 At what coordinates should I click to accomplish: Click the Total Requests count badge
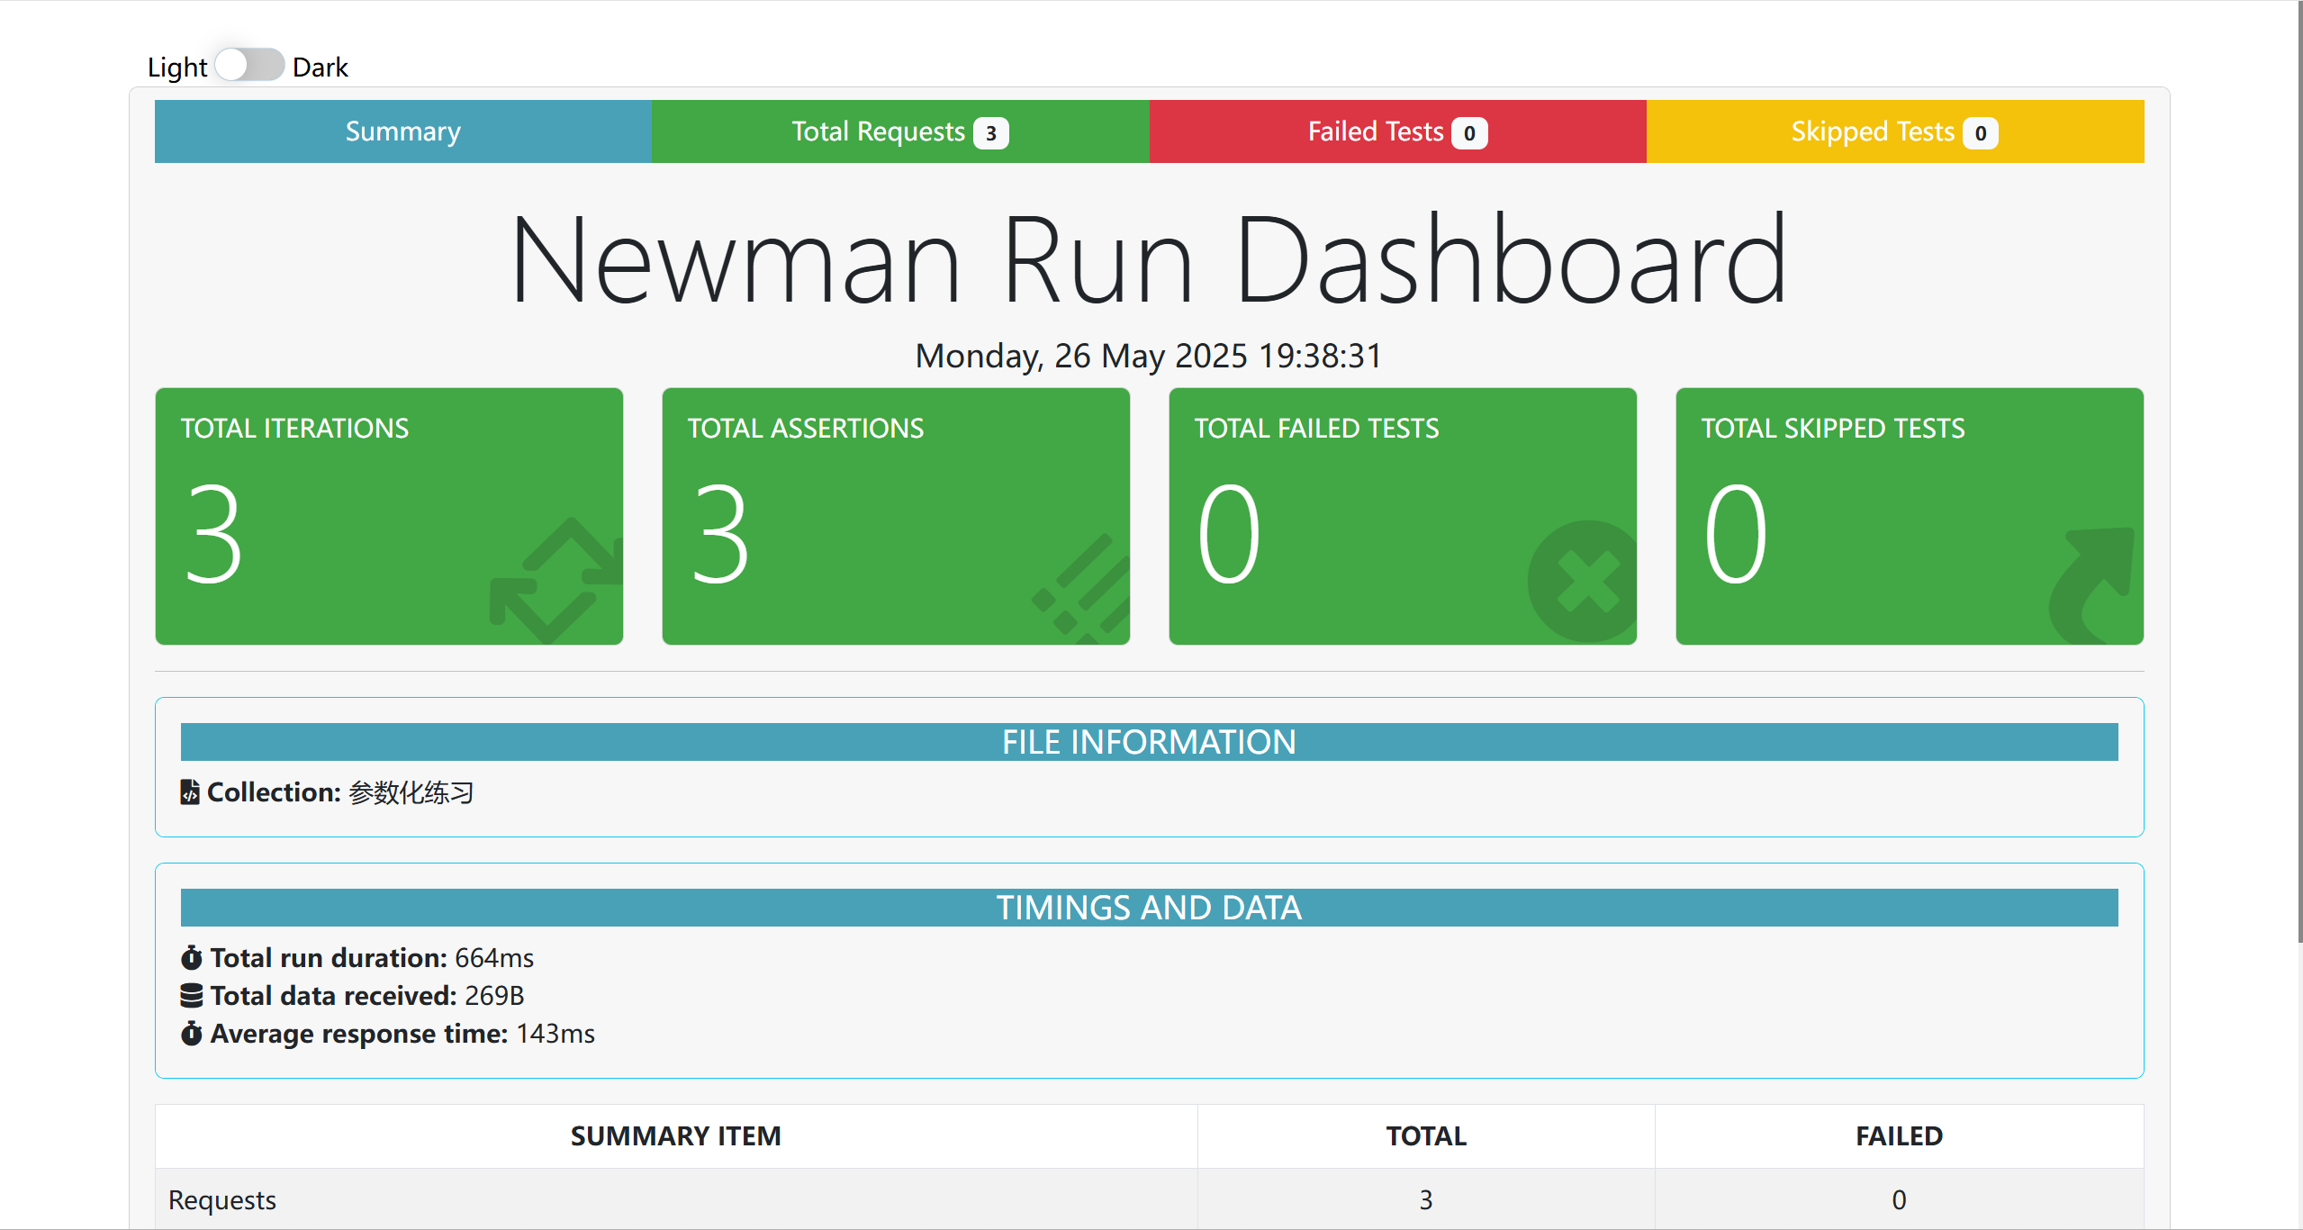(990, 133)
